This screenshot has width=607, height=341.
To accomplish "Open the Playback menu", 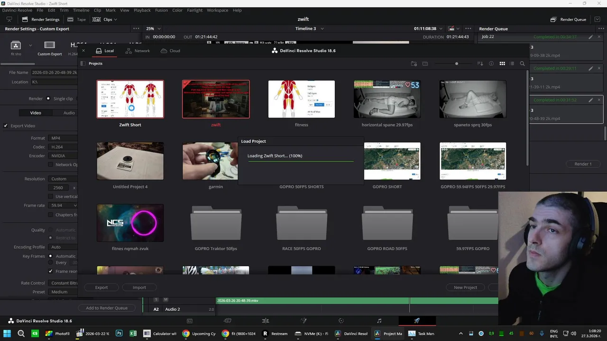I will tap(142, 10).
